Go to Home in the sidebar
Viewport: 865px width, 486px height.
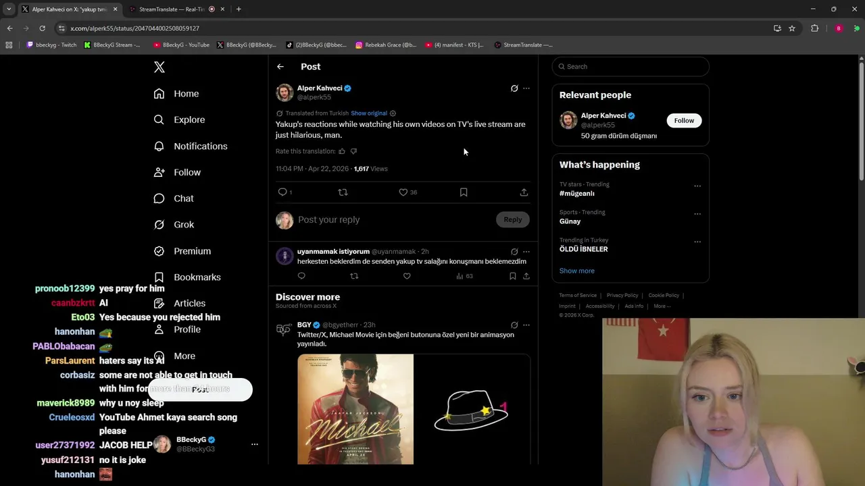pyautogui.click(x=176, y=94)
